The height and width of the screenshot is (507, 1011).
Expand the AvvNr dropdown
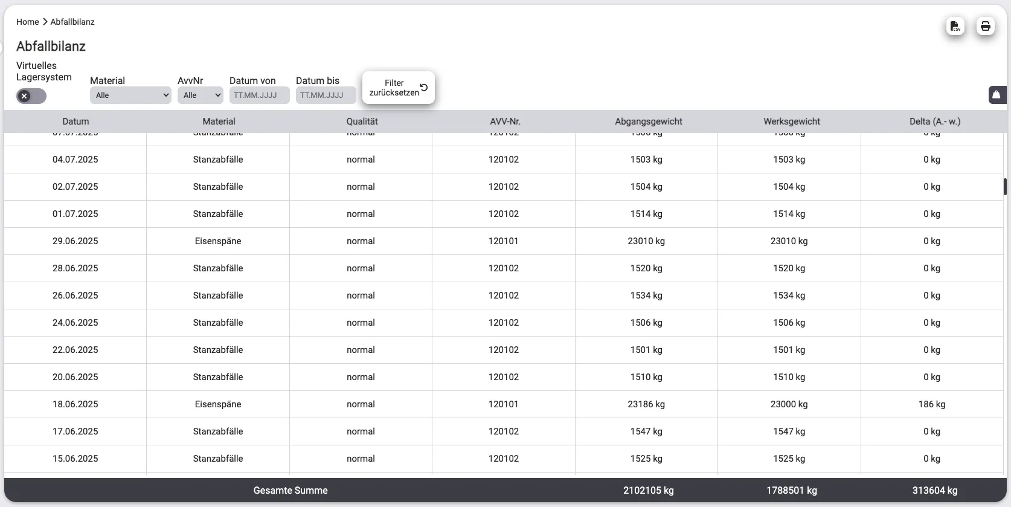200,95
